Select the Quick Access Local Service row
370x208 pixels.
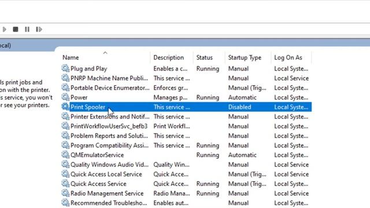click(106, 174)
